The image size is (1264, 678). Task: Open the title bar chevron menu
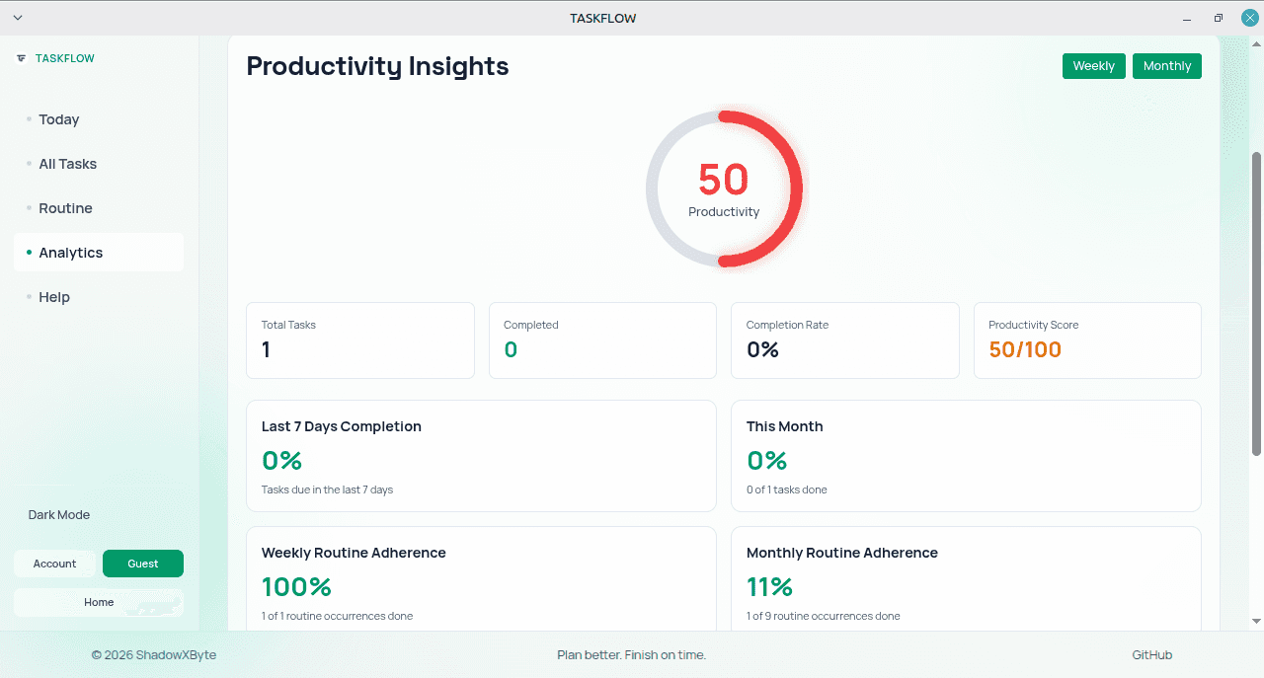[17, 18]
